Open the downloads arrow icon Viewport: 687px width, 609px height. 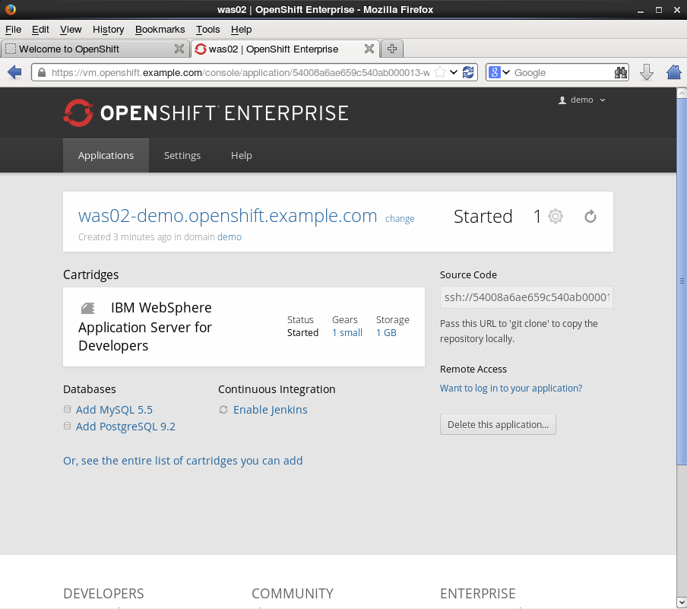[647, 72]
